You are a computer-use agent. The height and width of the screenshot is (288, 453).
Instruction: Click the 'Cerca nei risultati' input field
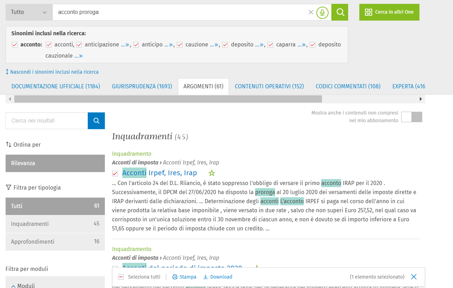[x=46, y=121]
